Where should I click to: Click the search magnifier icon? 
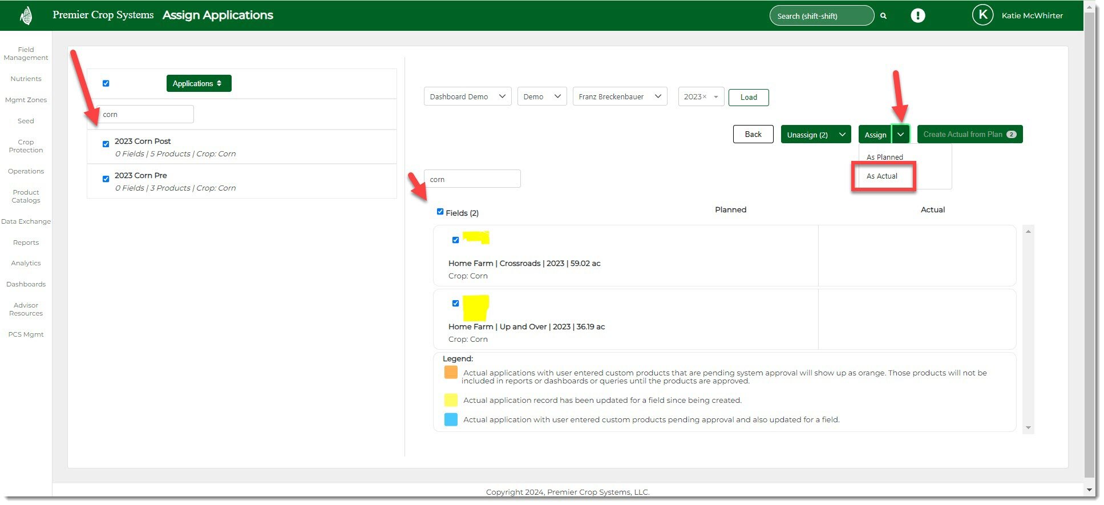tap(883, 16)
